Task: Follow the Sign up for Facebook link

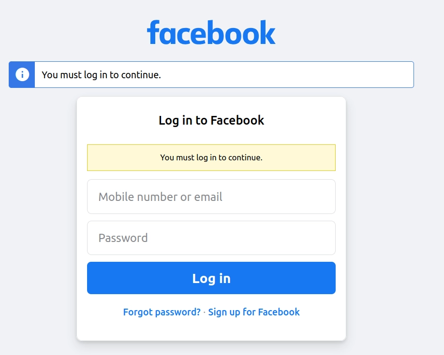Action: pyautogui.click(x=254, y=312)
